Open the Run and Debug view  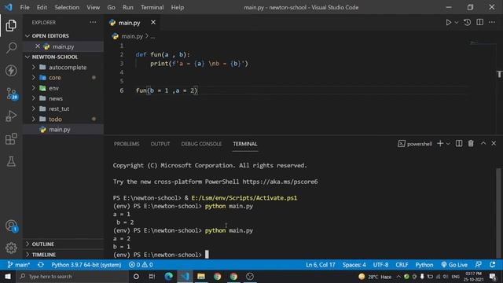click(11, 116)
